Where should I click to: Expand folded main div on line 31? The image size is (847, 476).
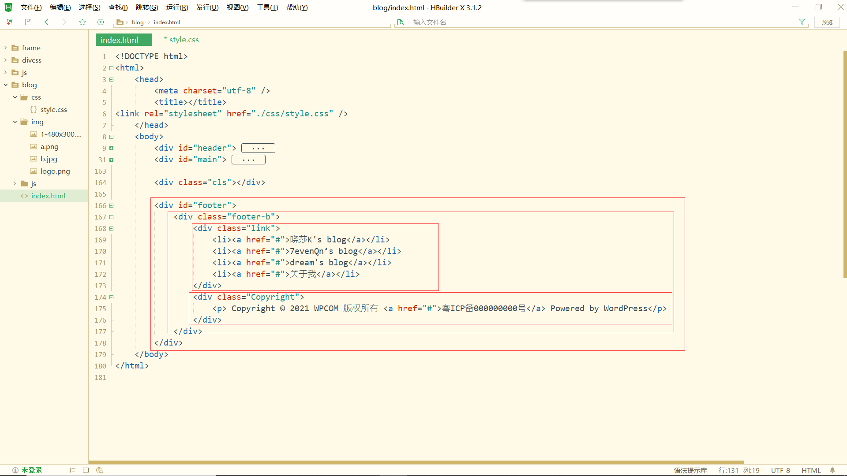click(112, 160)
